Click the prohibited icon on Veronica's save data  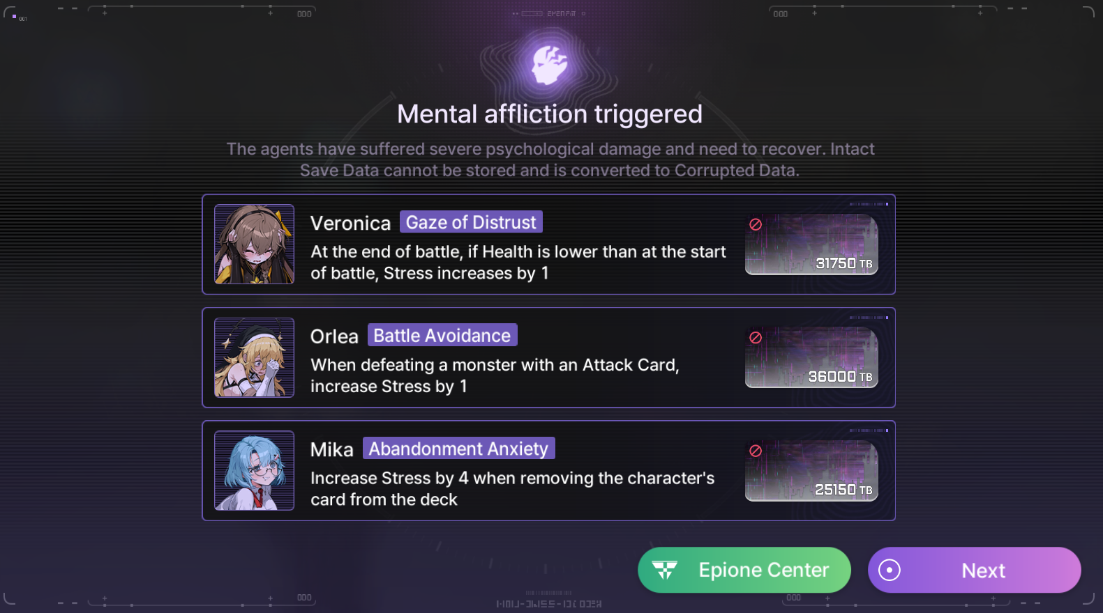(x=756, y=224)
